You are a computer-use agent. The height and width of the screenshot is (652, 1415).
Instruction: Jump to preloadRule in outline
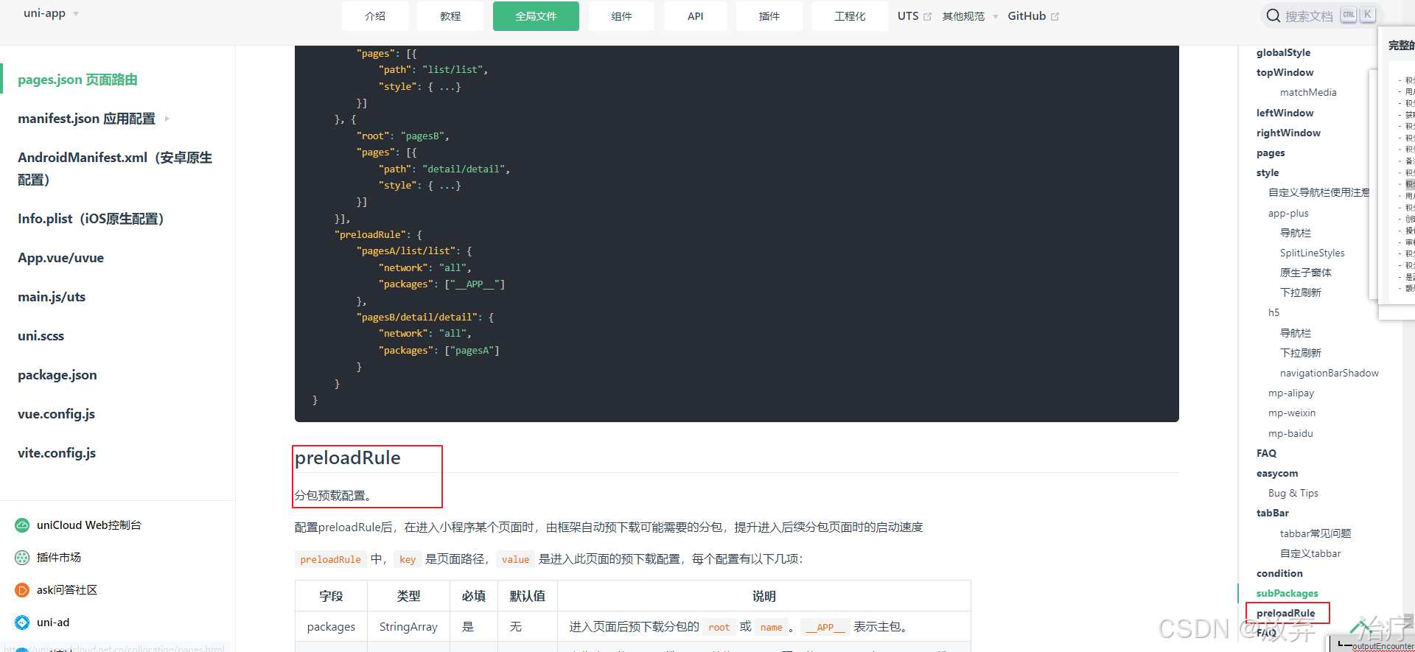[x=1285, y=613]
